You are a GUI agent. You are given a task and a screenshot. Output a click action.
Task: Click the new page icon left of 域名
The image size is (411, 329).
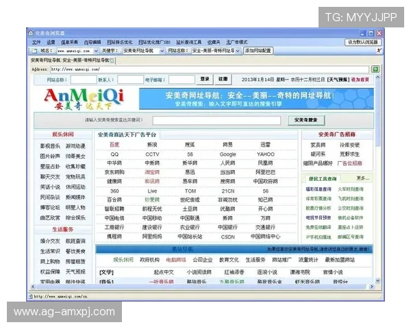[x=35, y=51]
